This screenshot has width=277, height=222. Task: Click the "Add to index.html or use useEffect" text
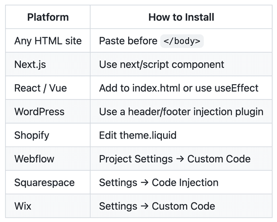tap(178, 88)
